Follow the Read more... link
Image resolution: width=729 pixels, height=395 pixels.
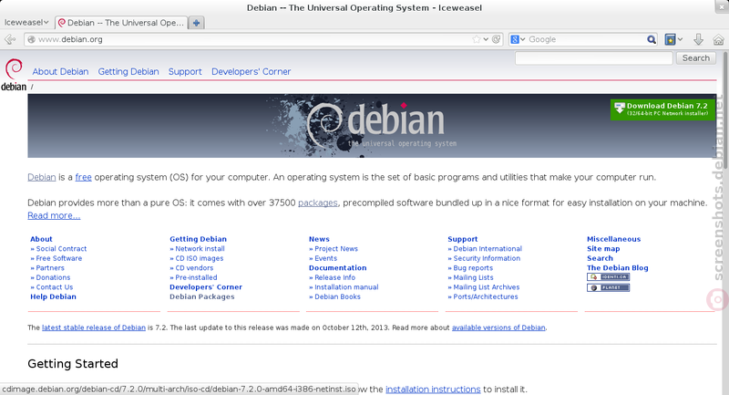pyautogui.click(x=54, y=215)
